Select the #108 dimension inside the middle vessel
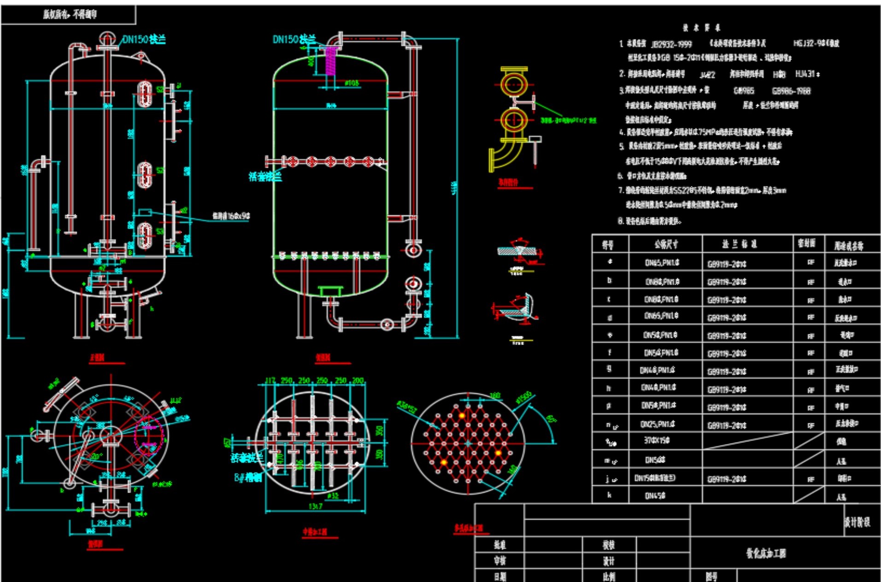Screen dimensions: 881x582 pyautogui.click(x=352, y=83)
